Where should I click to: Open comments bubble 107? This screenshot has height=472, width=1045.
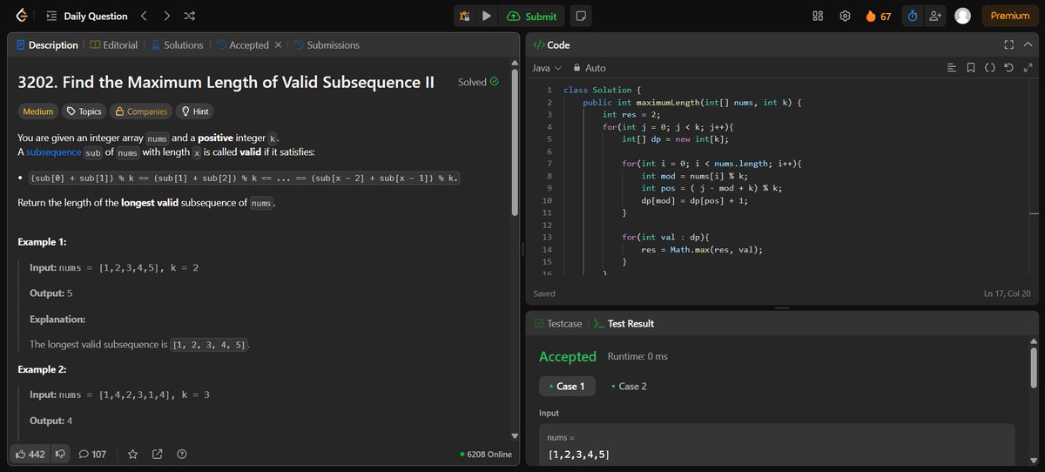pyautogui.click(x=92, y=454)
